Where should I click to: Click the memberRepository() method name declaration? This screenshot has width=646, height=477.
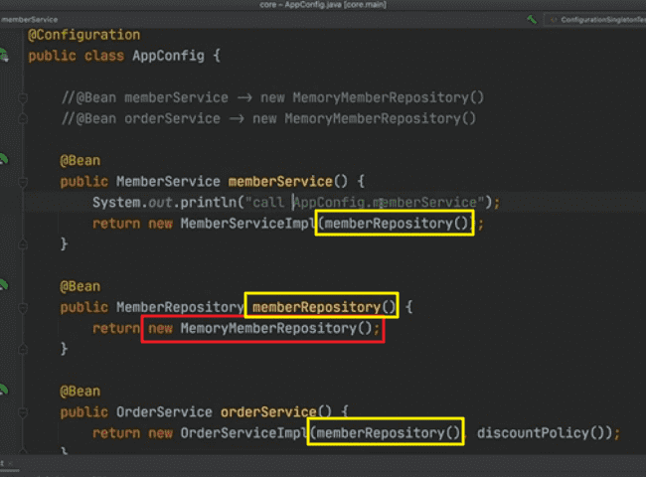[324, 307]
